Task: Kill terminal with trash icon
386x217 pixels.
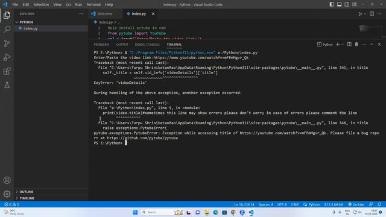Action: click(x=356, y=44)
